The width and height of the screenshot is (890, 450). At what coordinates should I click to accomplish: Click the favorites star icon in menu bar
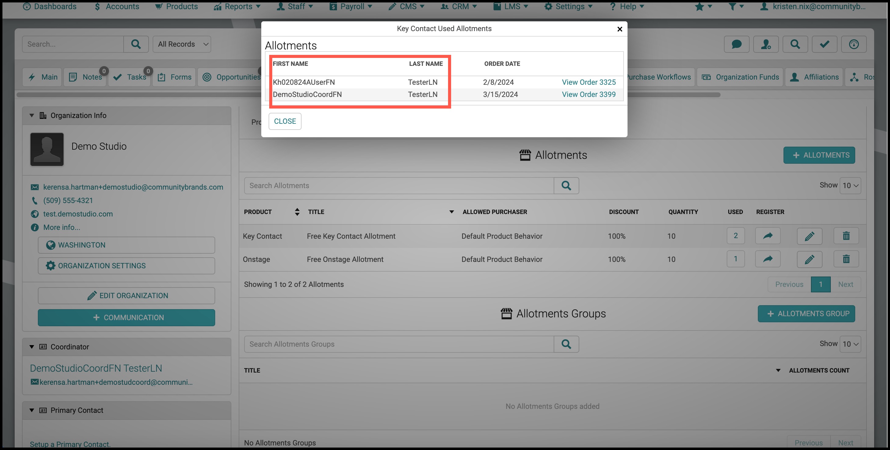coord(699,7)
